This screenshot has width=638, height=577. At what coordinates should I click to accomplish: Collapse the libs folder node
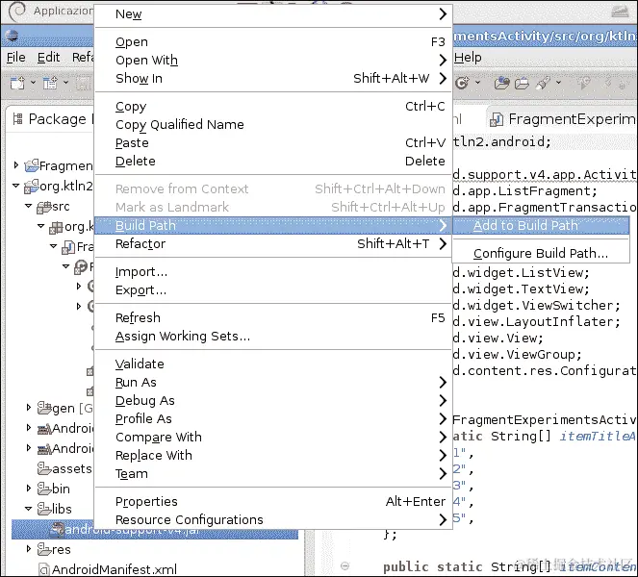[x=29, y=509]
